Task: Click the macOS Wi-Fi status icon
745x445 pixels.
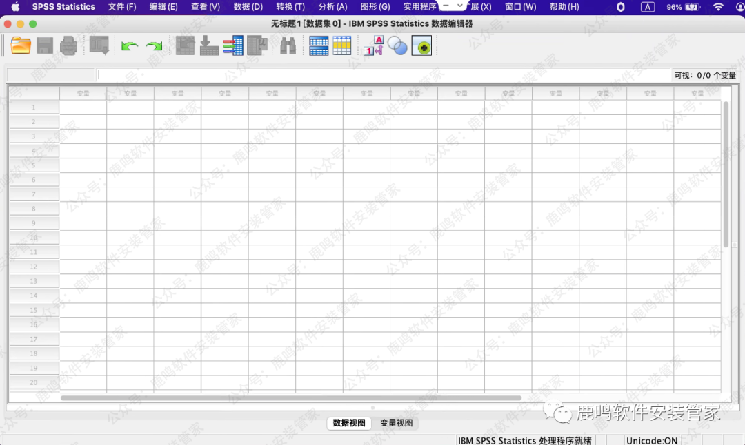Action: [x=718, y=7]
